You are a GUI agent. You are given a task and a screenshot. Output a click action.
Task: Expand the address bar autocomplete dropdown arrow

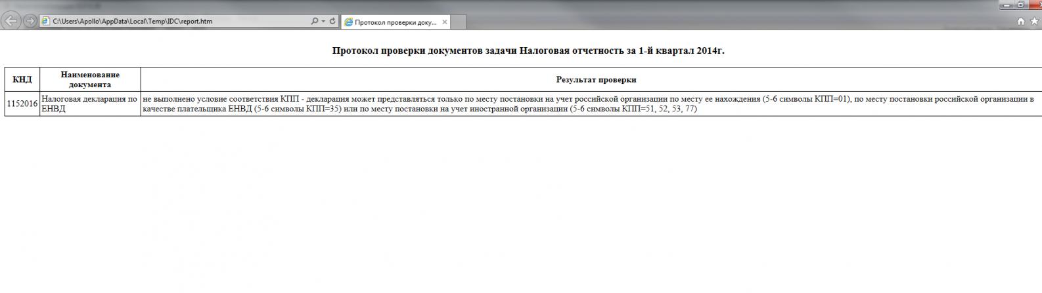point(323,21)
